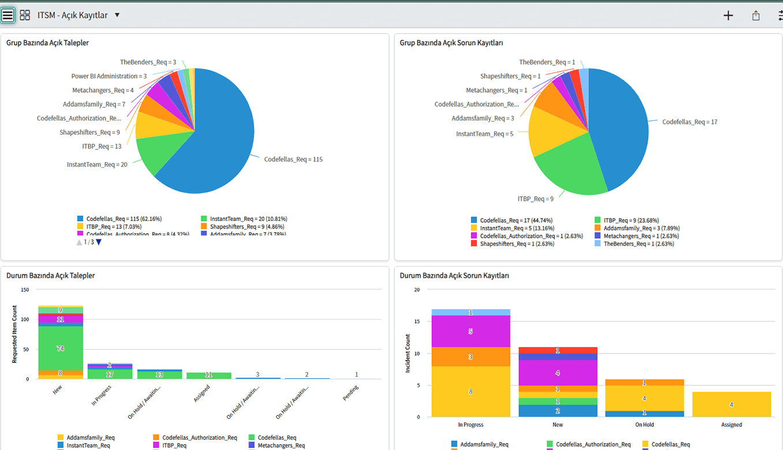Click magenta 5 segment in In Progress incident bar

[471, 331]
